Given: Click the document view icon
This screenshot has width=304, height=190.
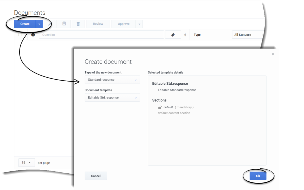Looking at the screenshot, I should point(64,24).
